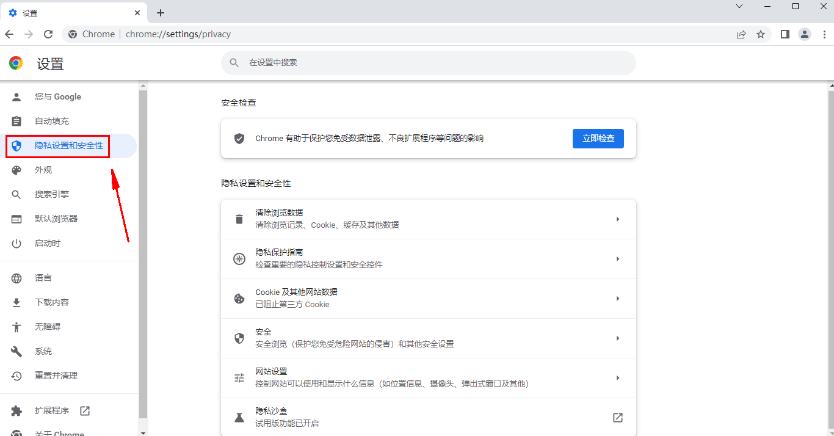The width and height of the screenshot is (834, 436).
Task: Select 搜索引擎 in the sidebar
Action: point(52,195)
